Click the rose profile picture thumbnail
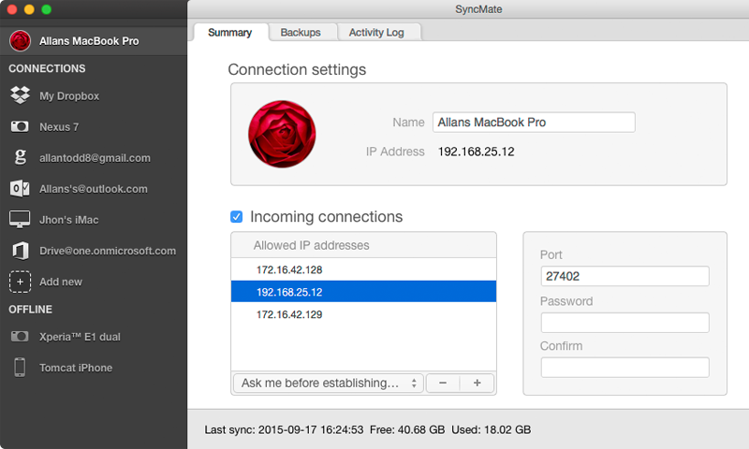 coord(282,134)
